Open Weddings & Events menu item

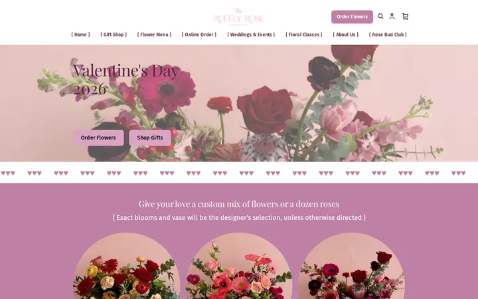coord(251,35)
